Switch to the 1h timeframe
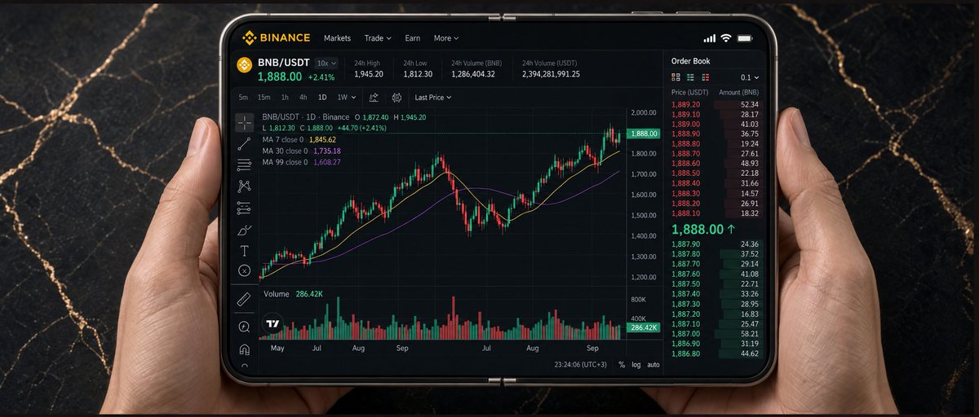The width and height of the screenshot is (979, 417). click(x=285, y=97)
